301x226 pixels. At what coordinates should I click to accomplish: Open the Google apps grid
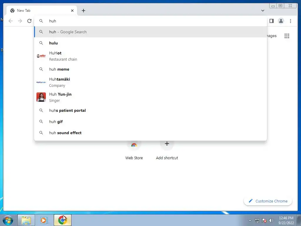point(287,36)
